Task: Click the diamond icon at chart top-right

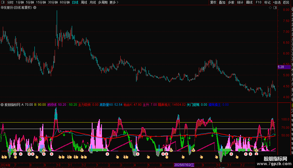Action: (x=270, y=8)
